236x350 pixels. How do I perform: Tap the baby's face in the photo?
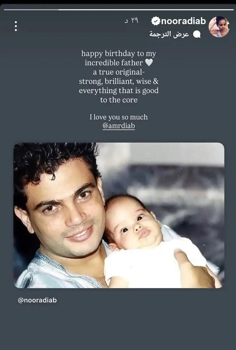point(133,225)
